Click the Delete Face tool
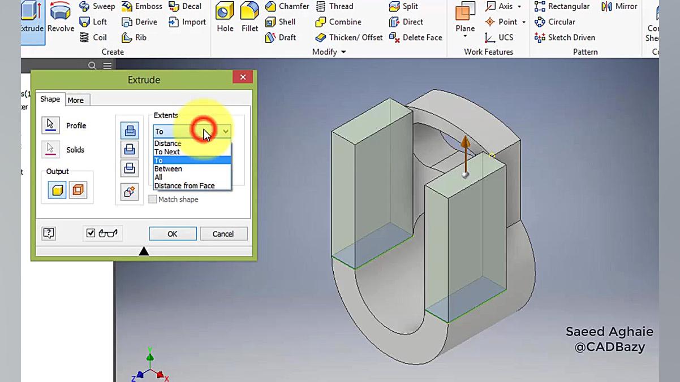Image resolution: width=680 pixels, height=382 pixels. click(416, 37)
